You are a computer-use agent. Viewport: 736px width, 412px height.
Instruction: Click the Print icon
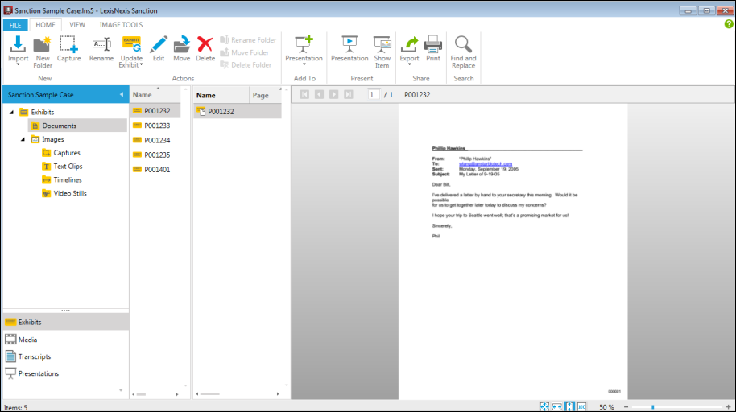tap(432, 44)
